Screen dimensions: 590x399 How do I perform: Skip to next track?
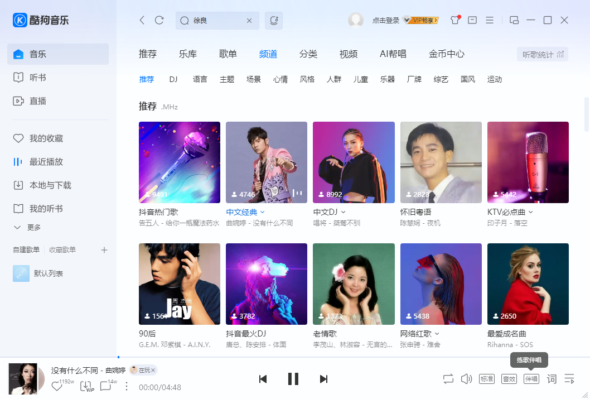pos(323,379)
